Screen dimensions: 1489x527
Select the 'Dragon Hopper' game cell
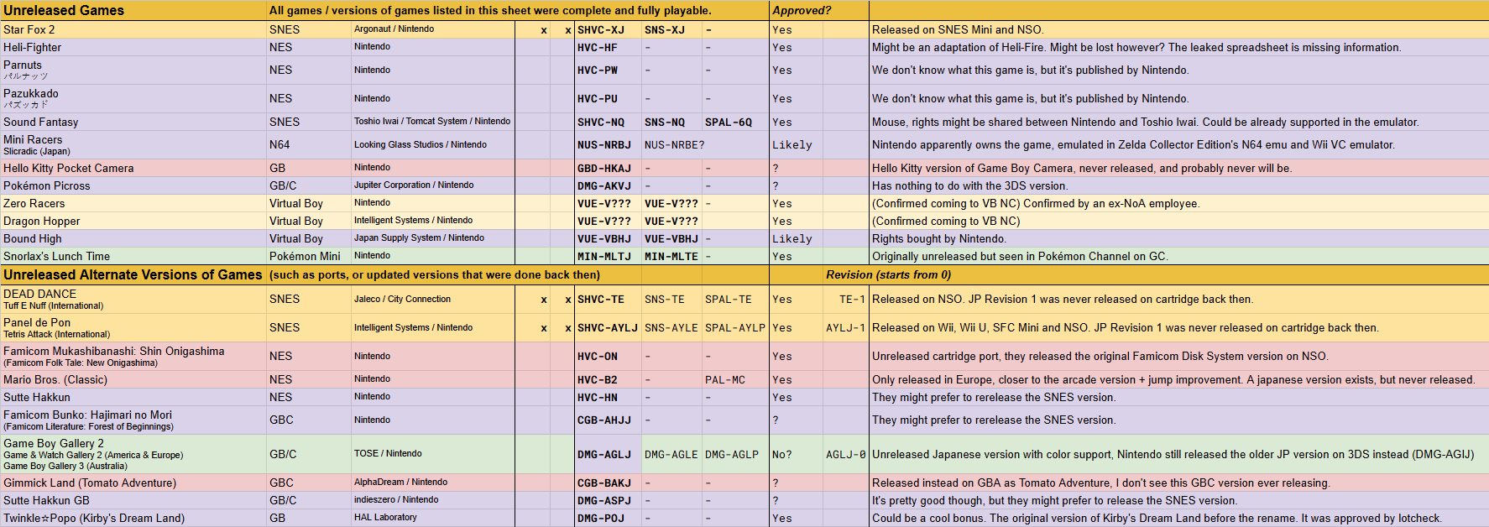(x=133, y=221)
